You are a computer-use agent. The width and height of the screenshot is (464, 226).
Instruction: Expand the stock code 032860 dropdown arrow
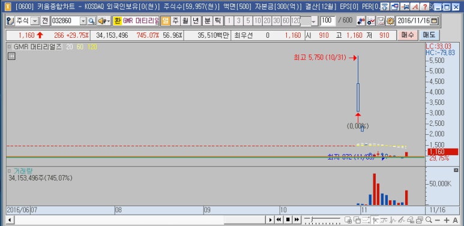point(83,21)
